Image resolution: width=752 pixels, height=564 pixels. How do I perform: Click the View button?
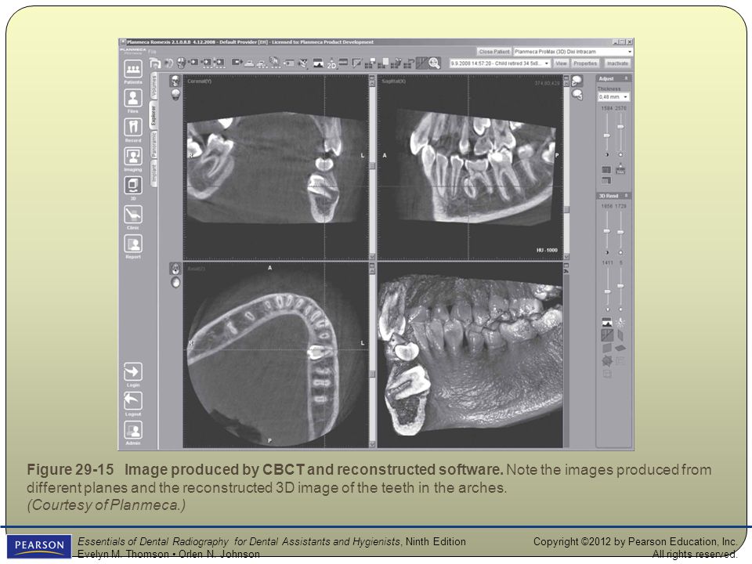point(561,63)
